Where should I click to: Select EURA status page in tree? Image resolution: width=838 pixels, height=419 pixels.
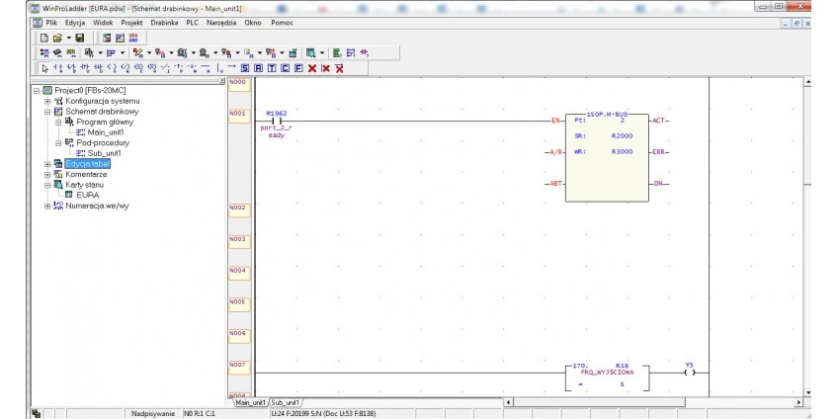tap(87, 195)
